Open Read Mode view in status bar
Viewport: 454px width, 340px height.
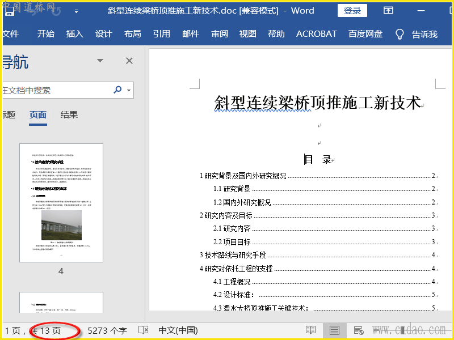310,330
